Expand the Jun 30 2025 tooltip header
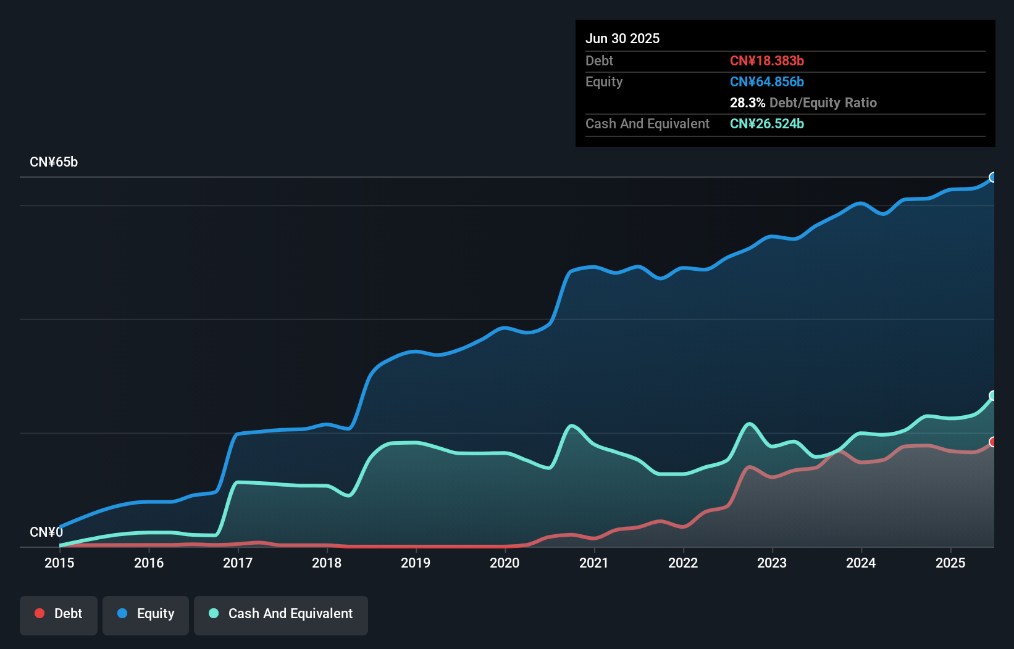This screenshot has width=1014, height=649. (622, 38)
